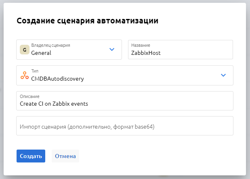Viewport: 250px width, 179px height.
Task: Click the 'Название' field label
Action: pyautogui.click(x=141, y=46)
